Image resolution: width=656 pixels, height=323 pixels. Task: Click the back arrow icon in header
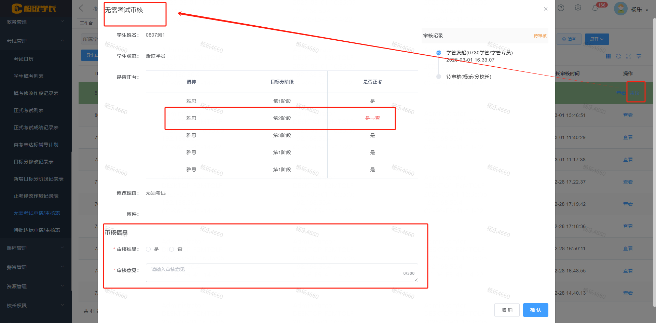[x=81, y=8]
